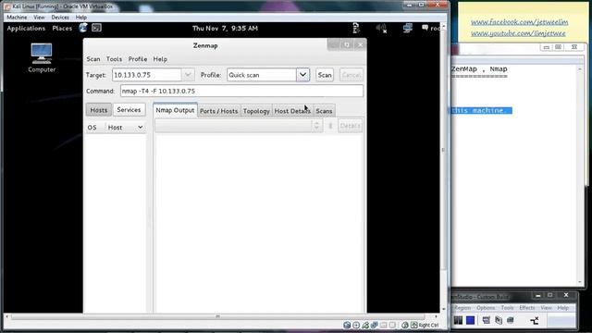Click CamStudio video annotations icon
The width and height of the screenshot is (592, 333).
tap(499, 321)
